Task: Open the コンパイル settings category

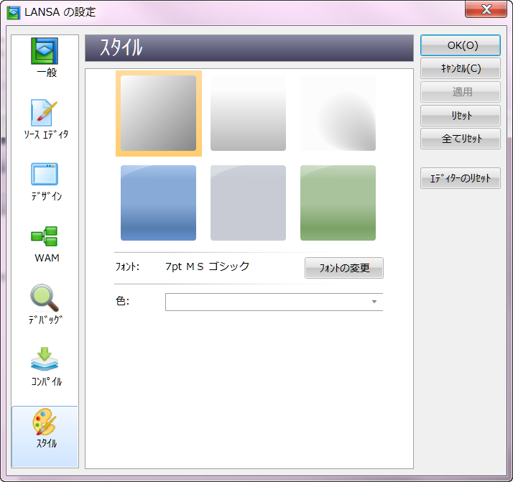Action: tap(45, 367)
